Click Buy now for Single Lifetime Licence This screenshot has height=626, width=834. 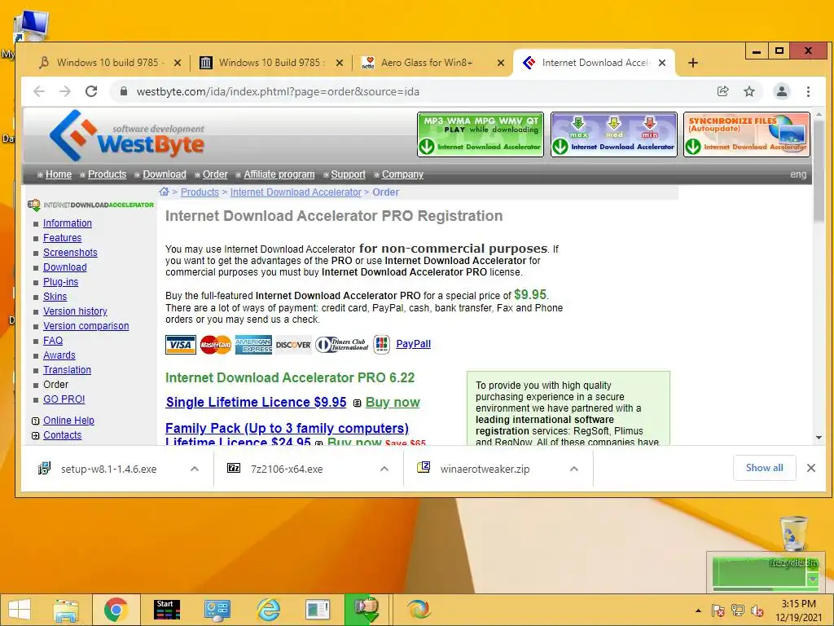(393, 403)
